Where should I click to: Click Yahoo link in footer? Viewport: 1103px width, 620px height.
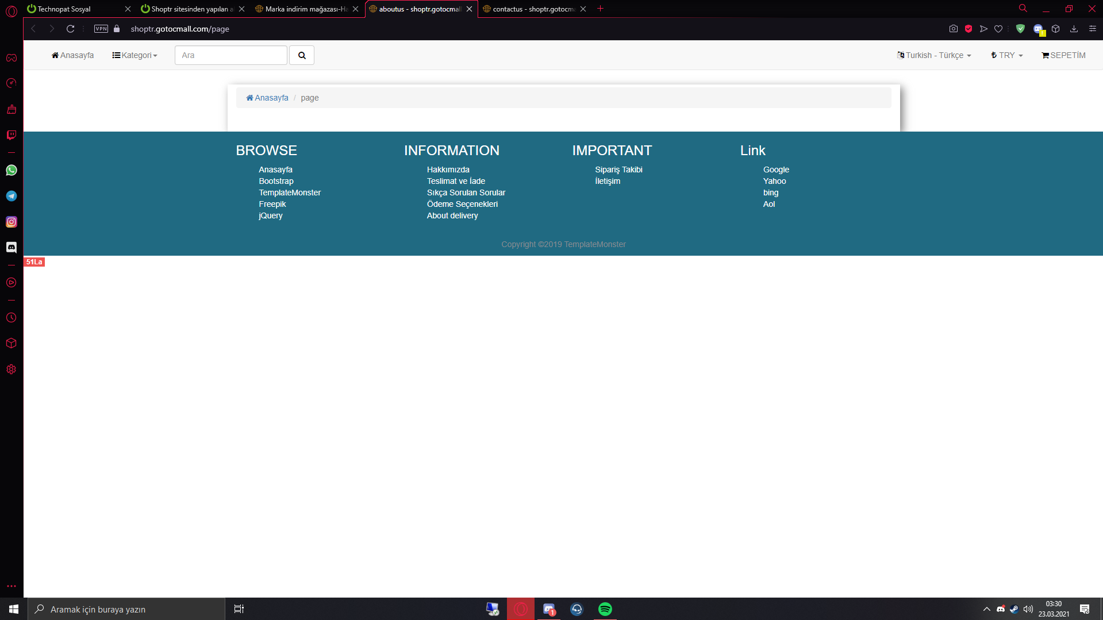pos(774,181)
